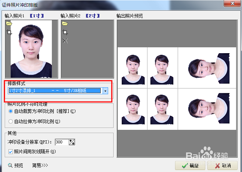The width and height of the screenshot is (242, 172).
Task: Select crop tool in input photo 1 panel
Action: [9, 32]
